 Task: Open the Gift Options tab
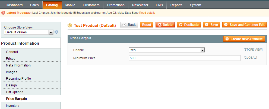(x=15, y=92)
